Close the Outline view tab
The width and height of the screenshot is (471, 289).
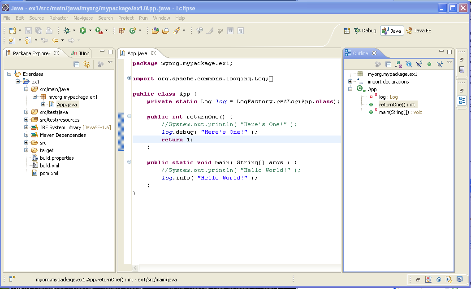tap(374, 53)
